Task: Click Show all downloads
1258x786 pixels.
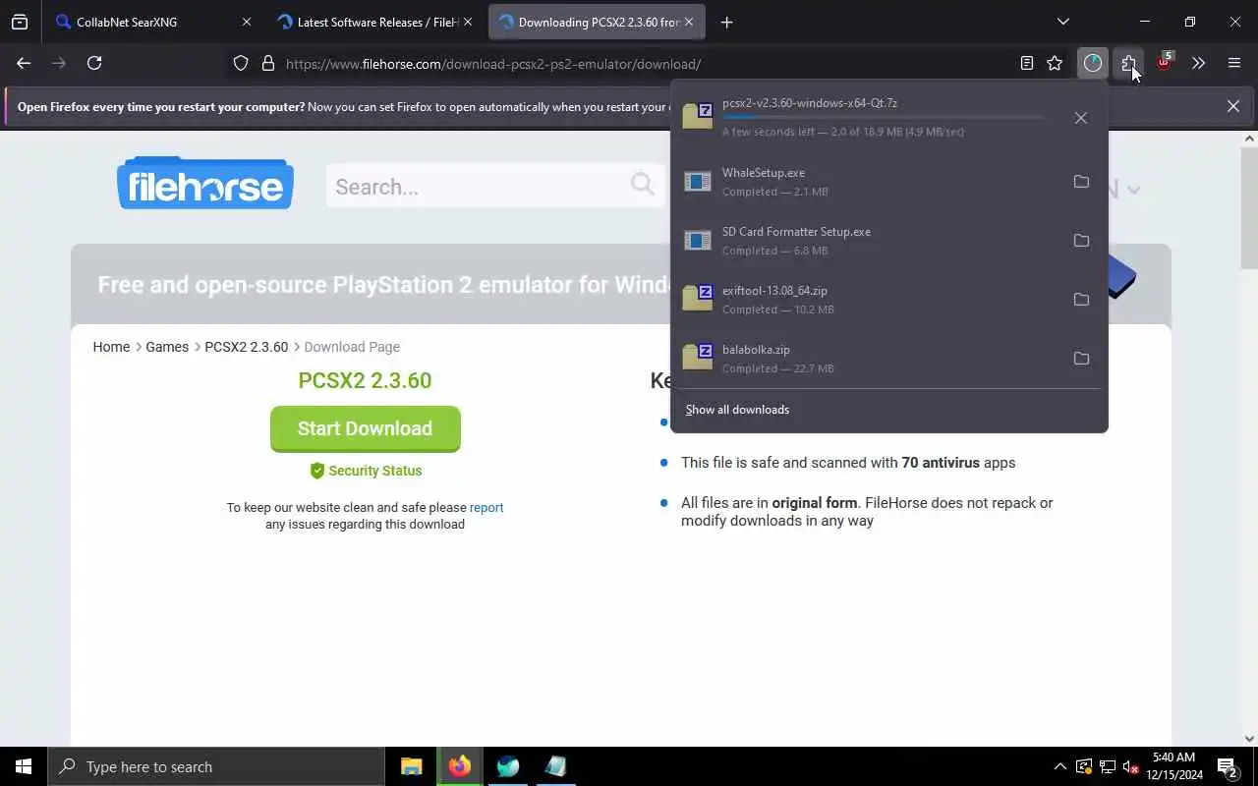Action: click(x=737, y=410)
